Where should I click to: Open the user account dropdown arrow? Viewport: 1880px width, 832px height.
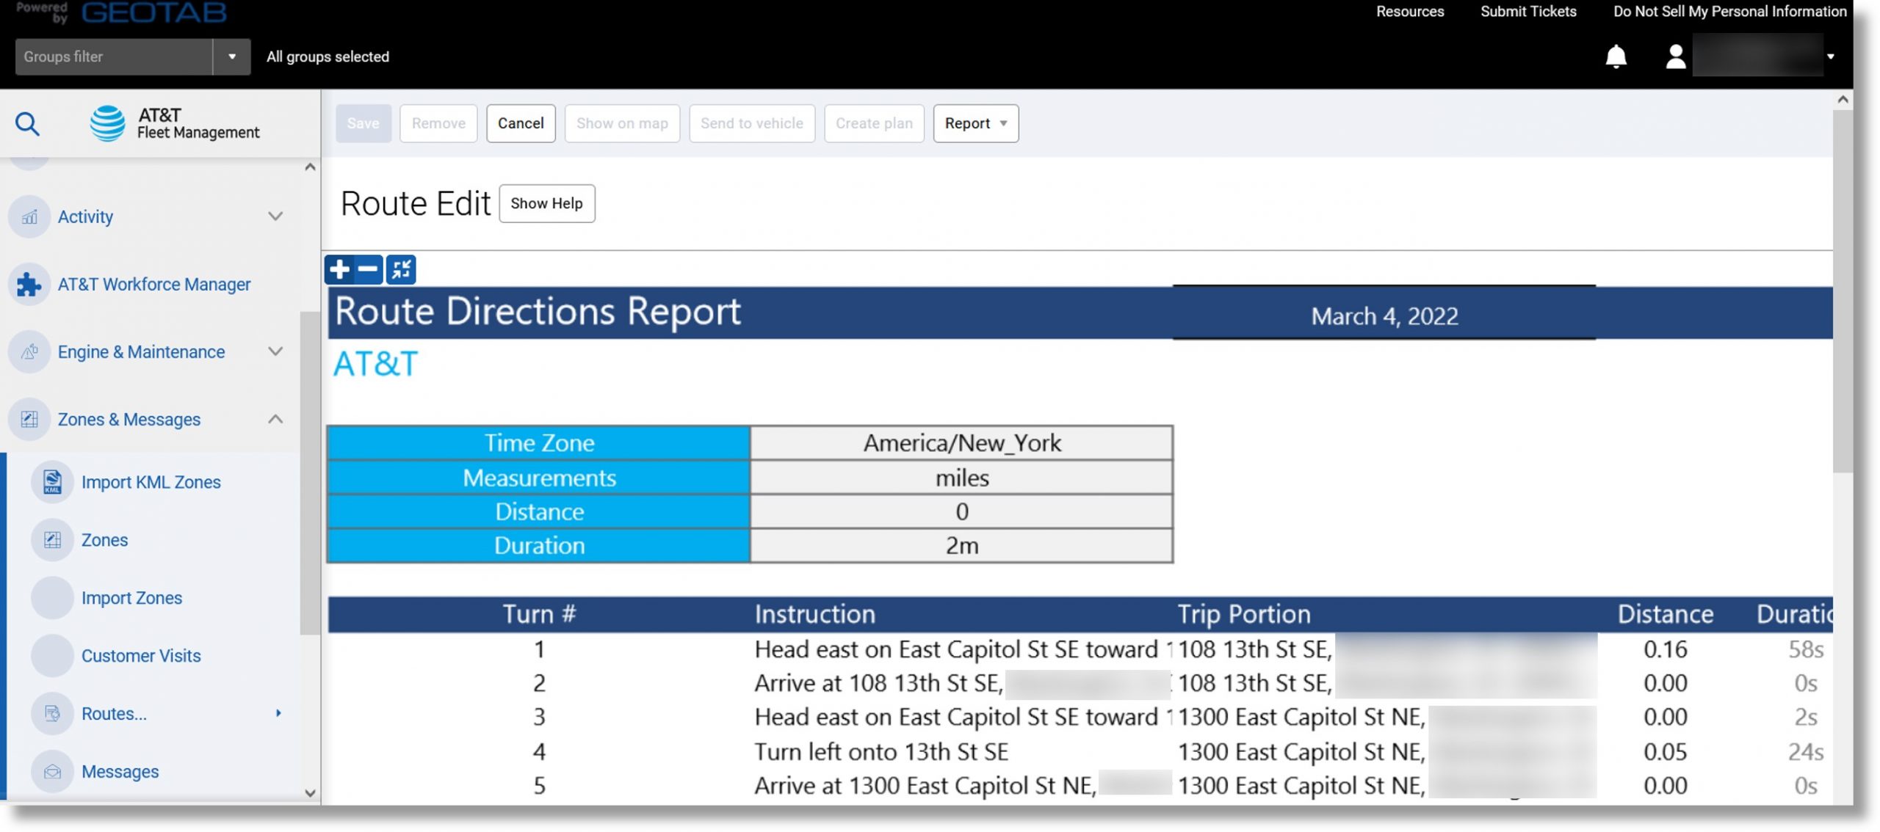tap(1830, 56)
